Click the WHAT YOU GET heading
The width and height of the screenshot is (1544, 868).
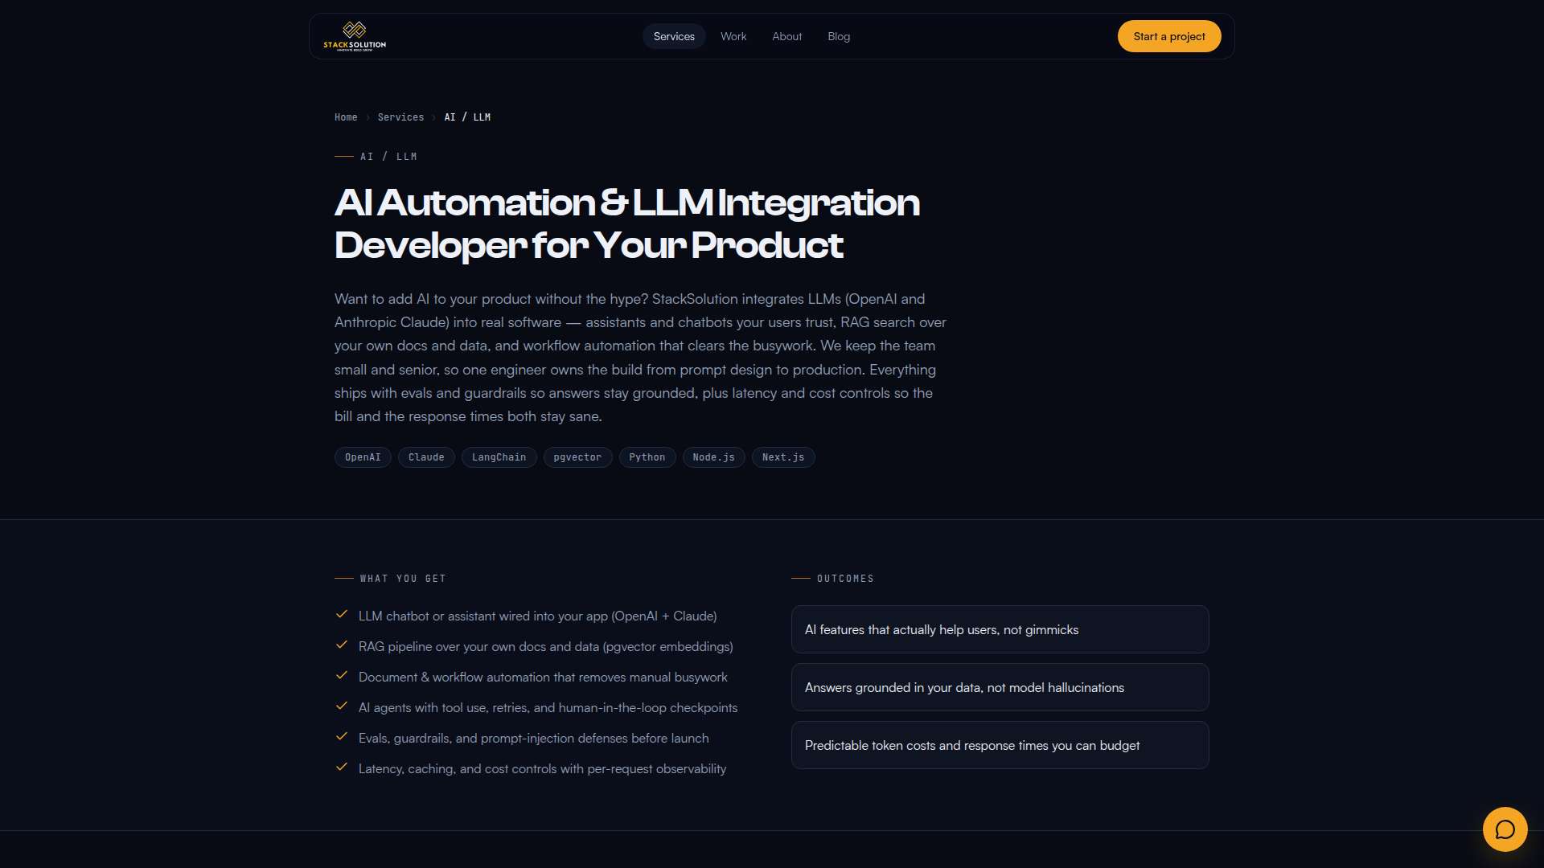click(403, 579)
